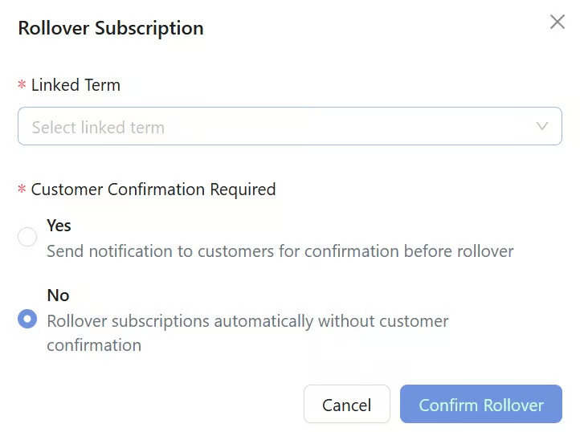Click the 'Select linked term' placeholder text
The width and height of the screenshot is (580, 432).
(x=98, y=127)
